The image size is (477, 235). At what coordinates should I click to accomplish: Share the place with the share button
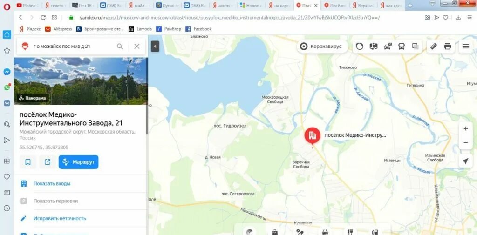pyautogui.click(x=48, y=162)
